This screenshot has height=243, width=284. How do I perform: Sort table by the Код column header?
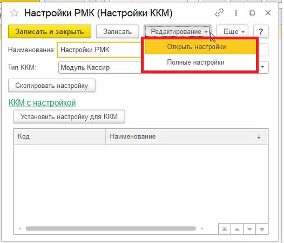tap(59, 136)
